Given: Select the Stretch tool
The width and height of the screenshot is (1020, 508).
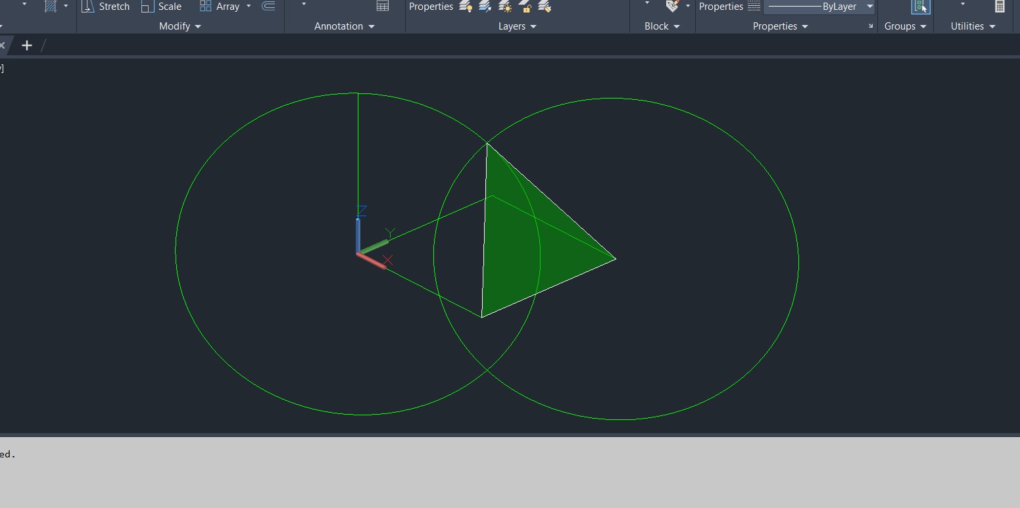Looking at the screenshot, I should click(x=106, y=7).
